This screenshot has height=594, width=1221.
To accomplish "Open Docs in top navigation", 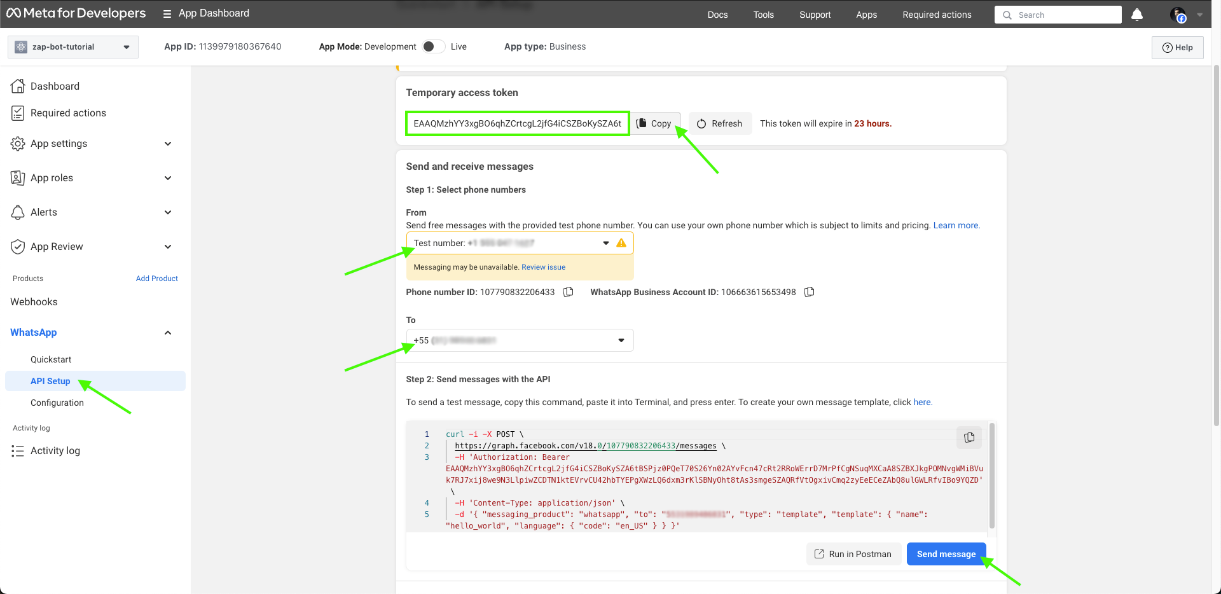I will tap(717, 15).
